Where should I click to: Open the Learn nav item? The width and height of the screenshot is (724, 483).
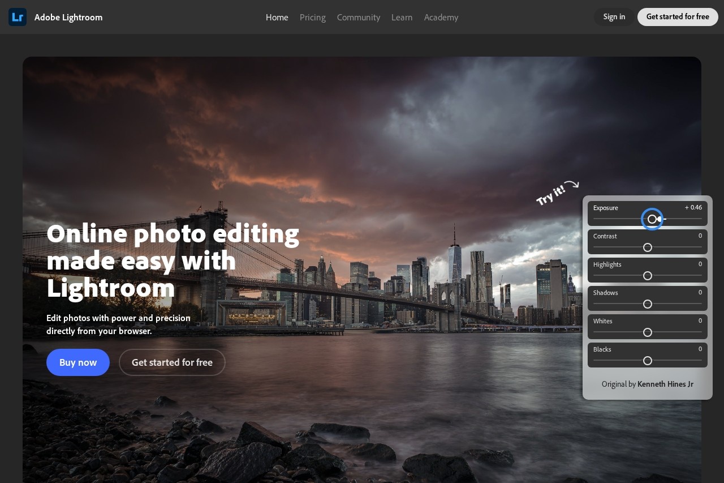pos(402,17)
